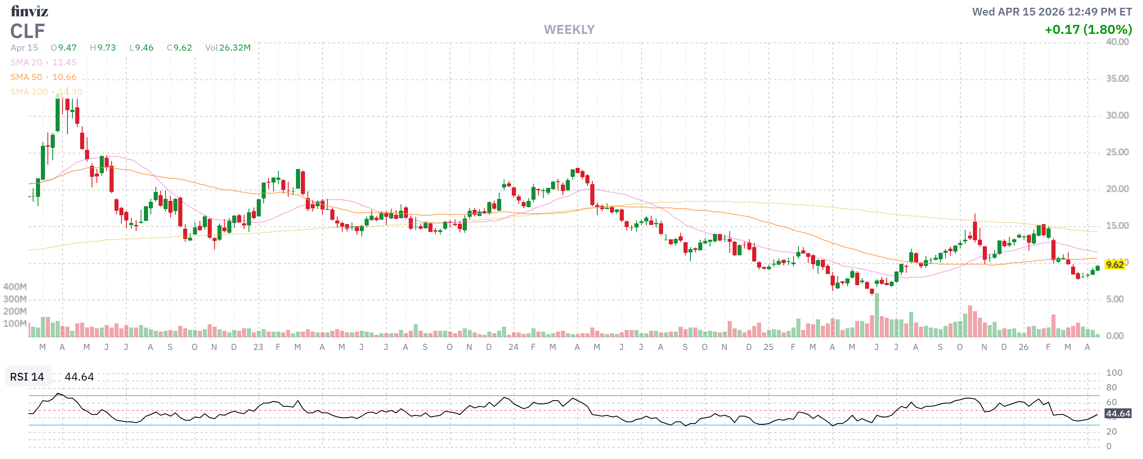Select the SMA 20 indicator label
The height and width of the screenshot is (459, 1143).
coord(26,62)
